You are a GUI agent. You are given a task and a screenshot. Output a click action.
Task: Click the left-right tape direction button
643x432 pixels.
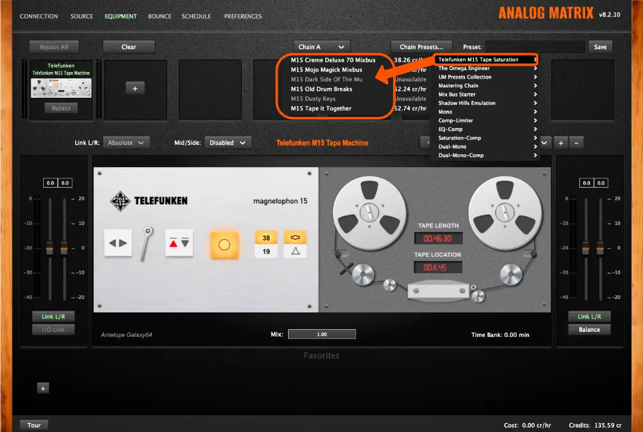(x=118, y=243)
